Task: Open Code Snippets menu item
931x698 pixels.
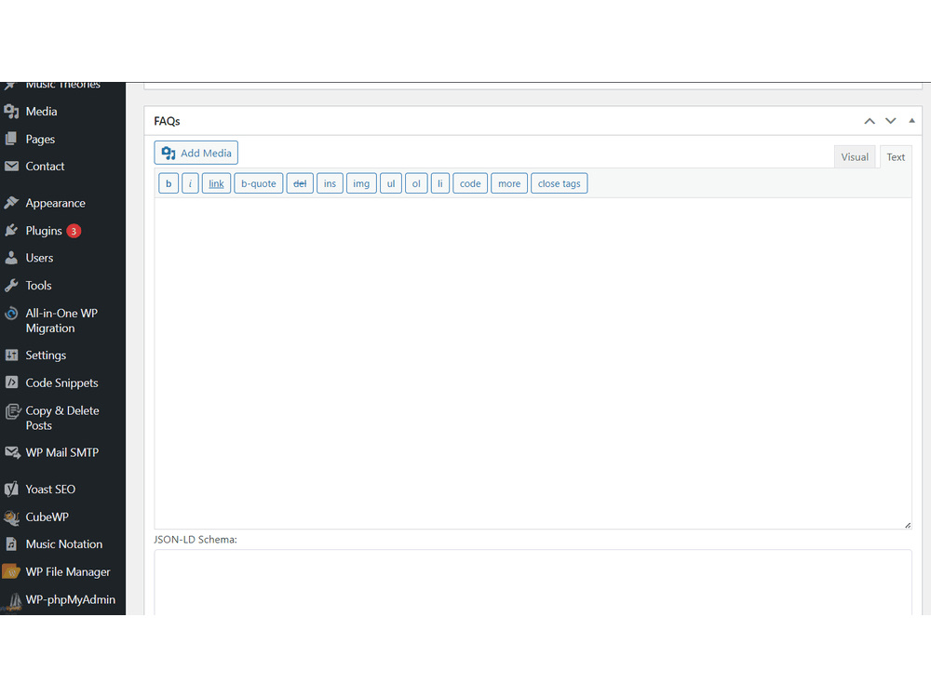Action: click(x=62, y=383)
